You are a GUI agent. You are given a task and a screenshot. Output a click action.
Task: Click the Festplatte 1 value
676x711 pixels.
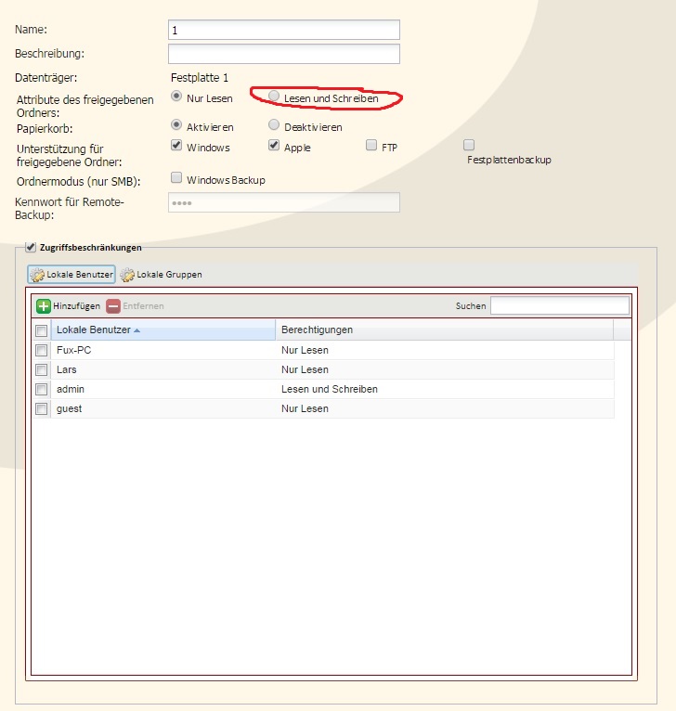[200, 78]
